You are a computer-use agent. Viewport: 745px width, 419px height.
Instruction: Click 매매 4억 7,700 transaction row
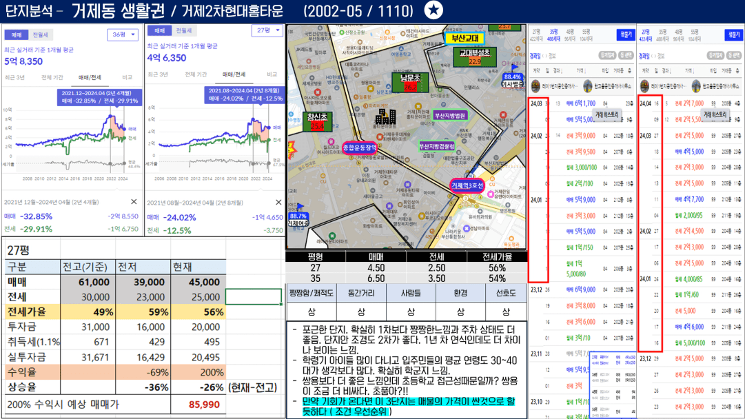pos(691,200)
